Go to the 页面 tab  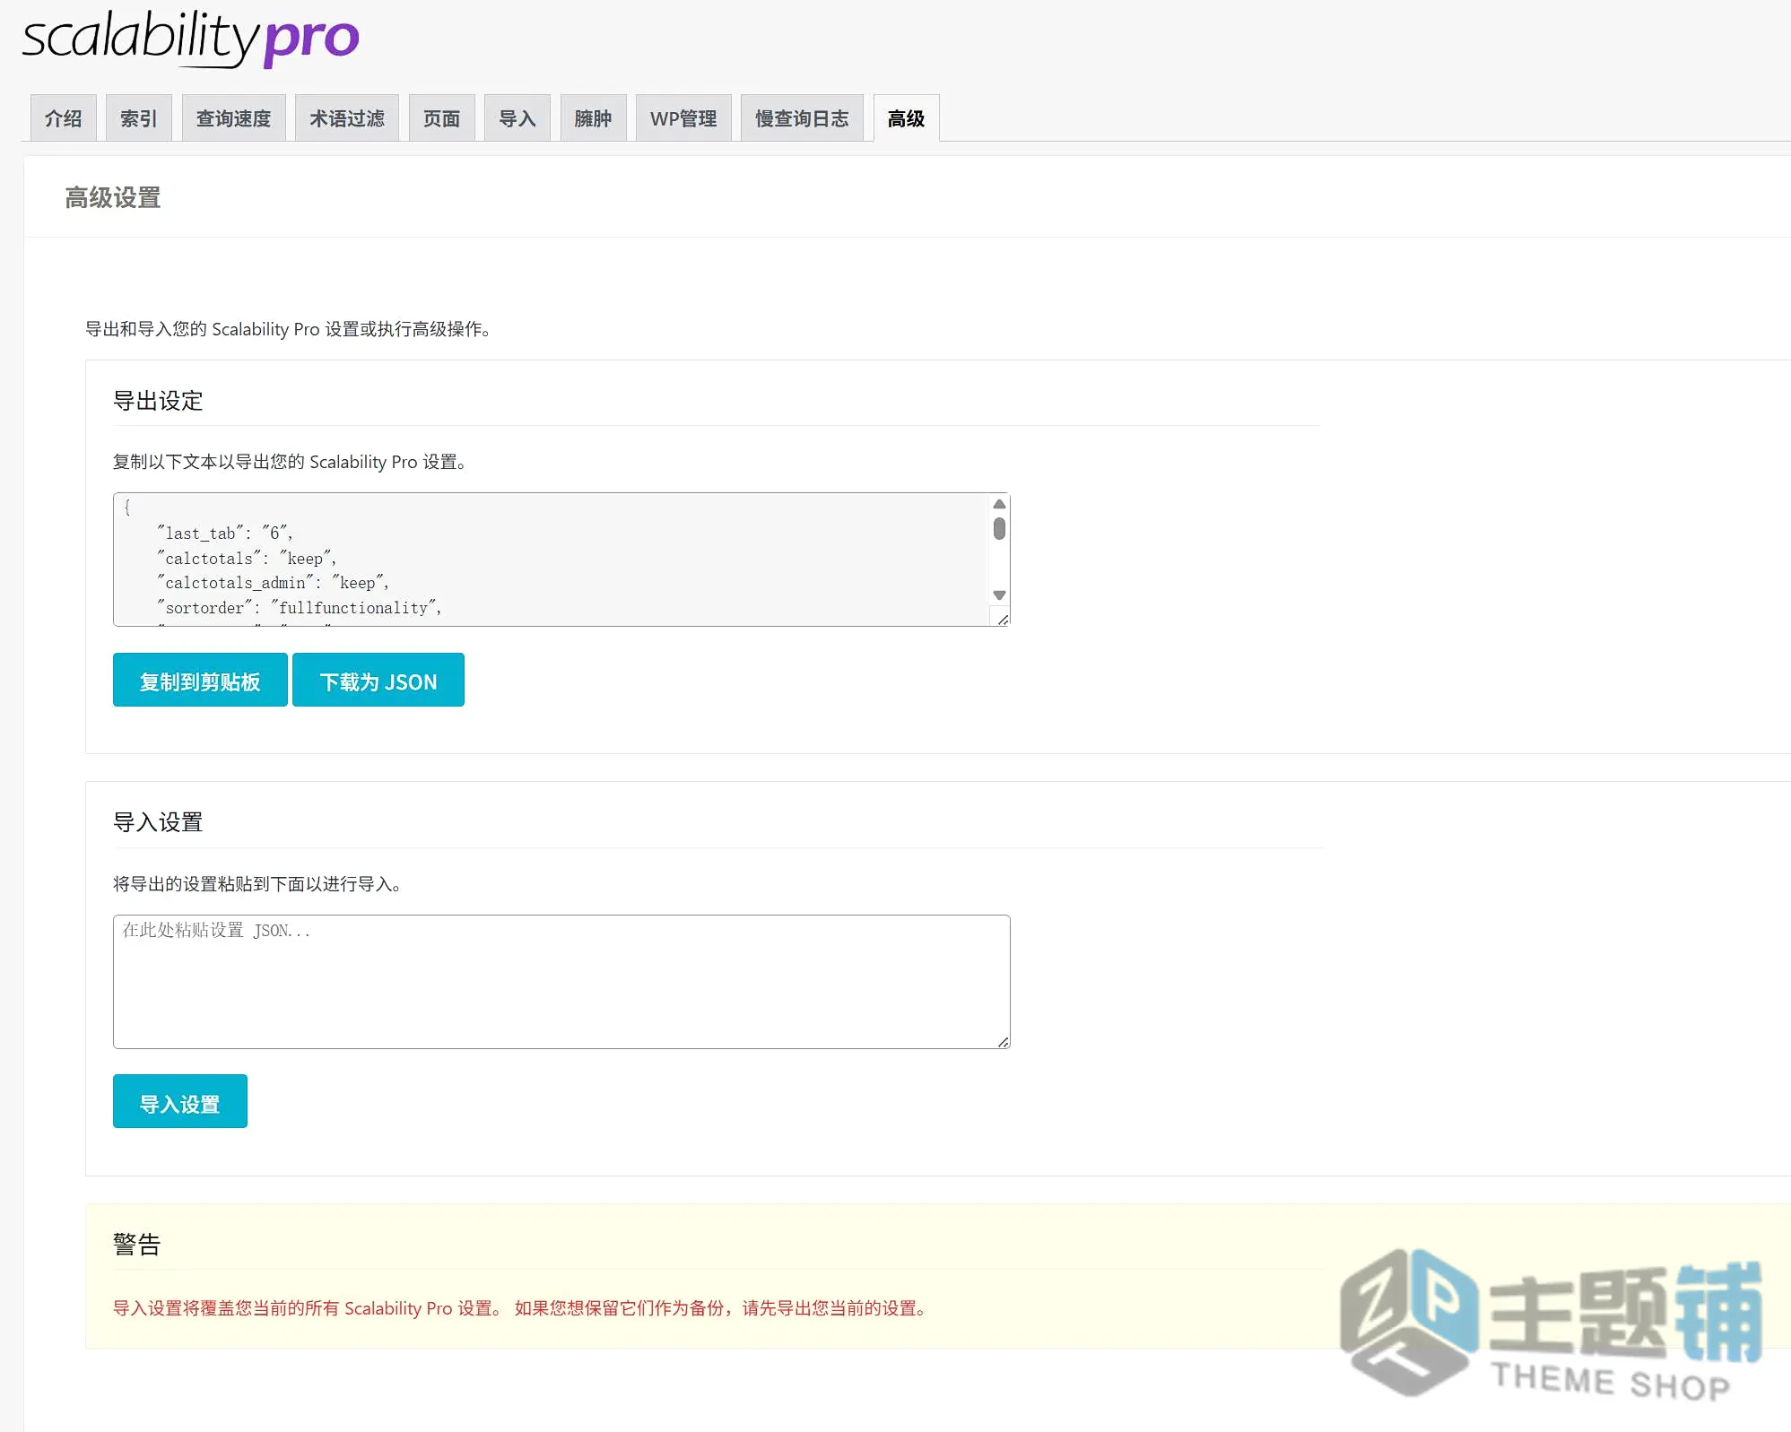point(441,118)
